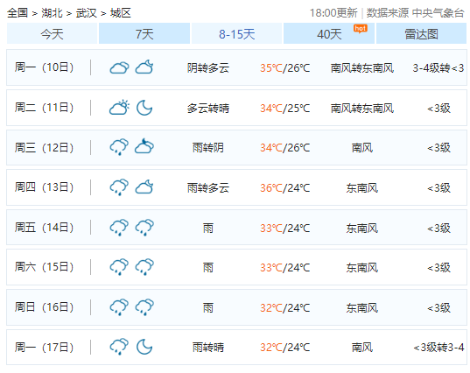The height and width of the screenshot is (373, 470).
Task: Click night cloud icon for 周三 (12日)
Action: (144, 146)
